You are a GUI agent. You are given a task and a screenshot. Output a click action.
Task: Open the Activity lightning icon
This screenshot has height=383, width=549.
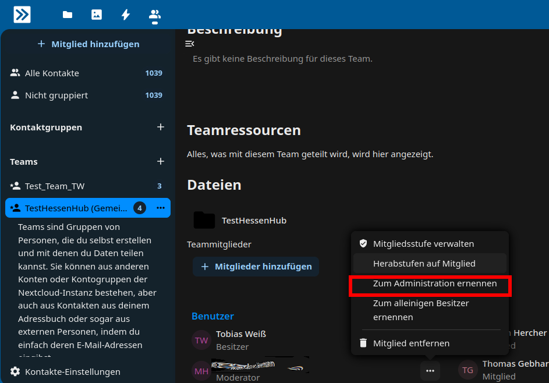pyautogui.click(x=126, y=15)
